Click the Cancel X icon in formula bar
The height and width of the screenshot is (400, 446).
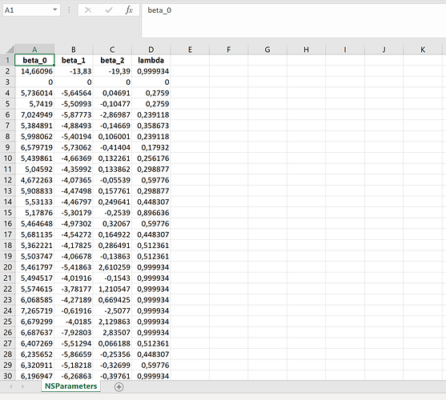(x=88, y=10)
